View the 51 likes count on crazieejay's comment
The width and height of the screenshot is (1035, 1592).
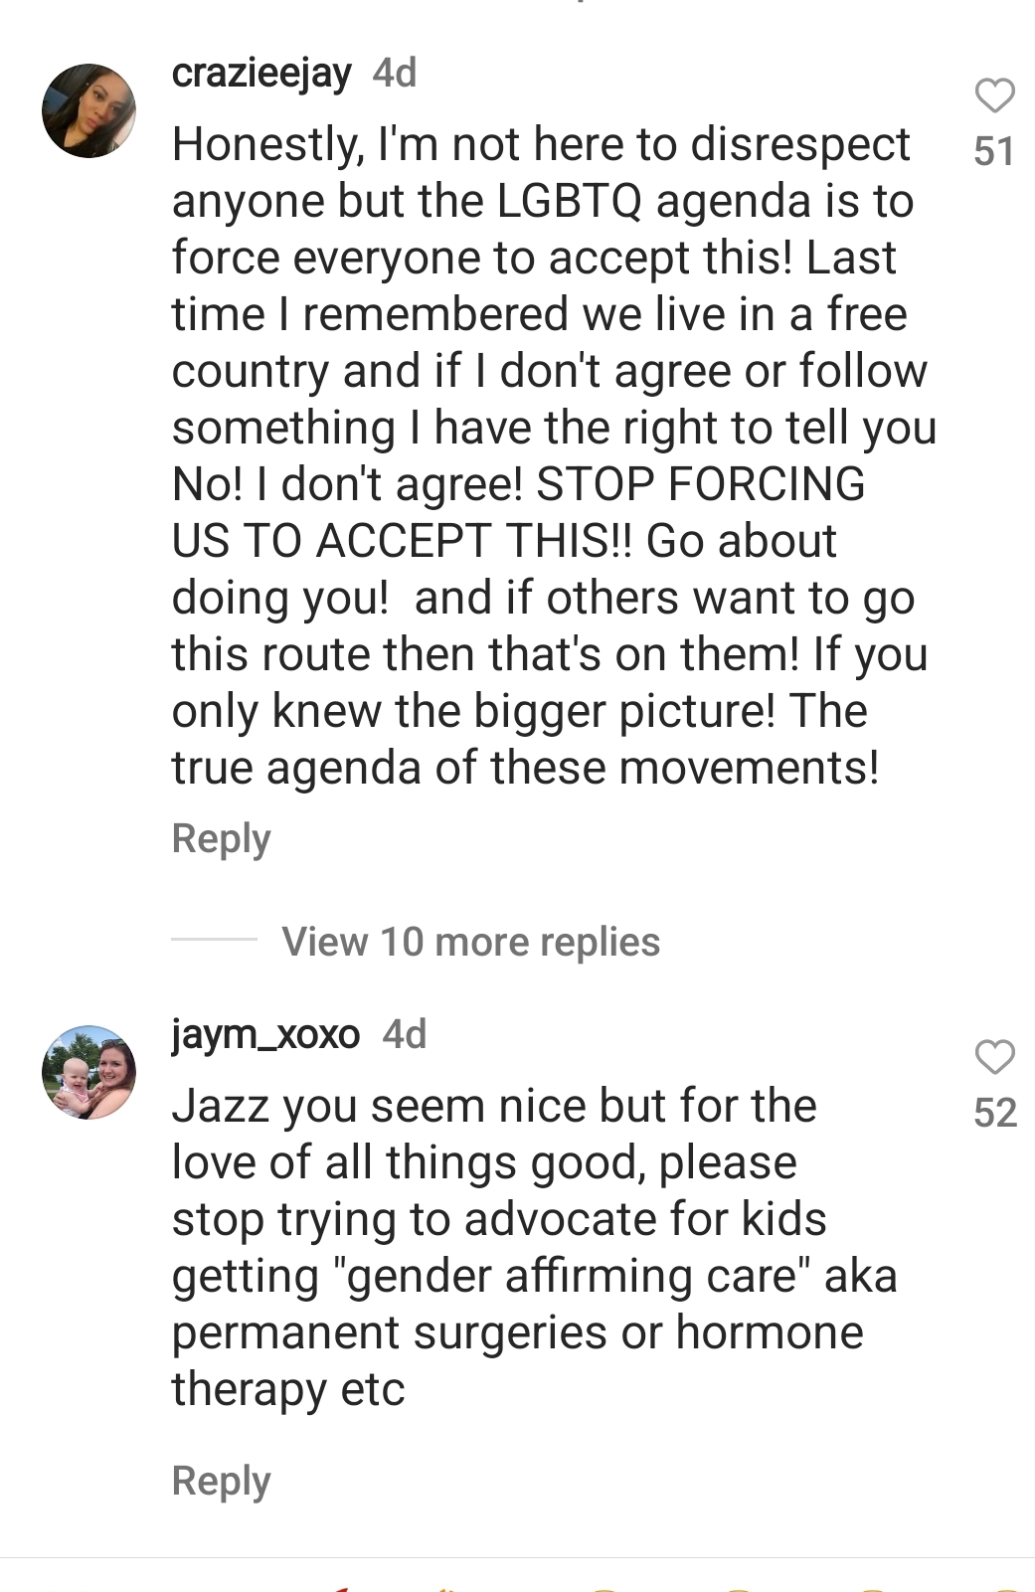click(x=994, y=151)
